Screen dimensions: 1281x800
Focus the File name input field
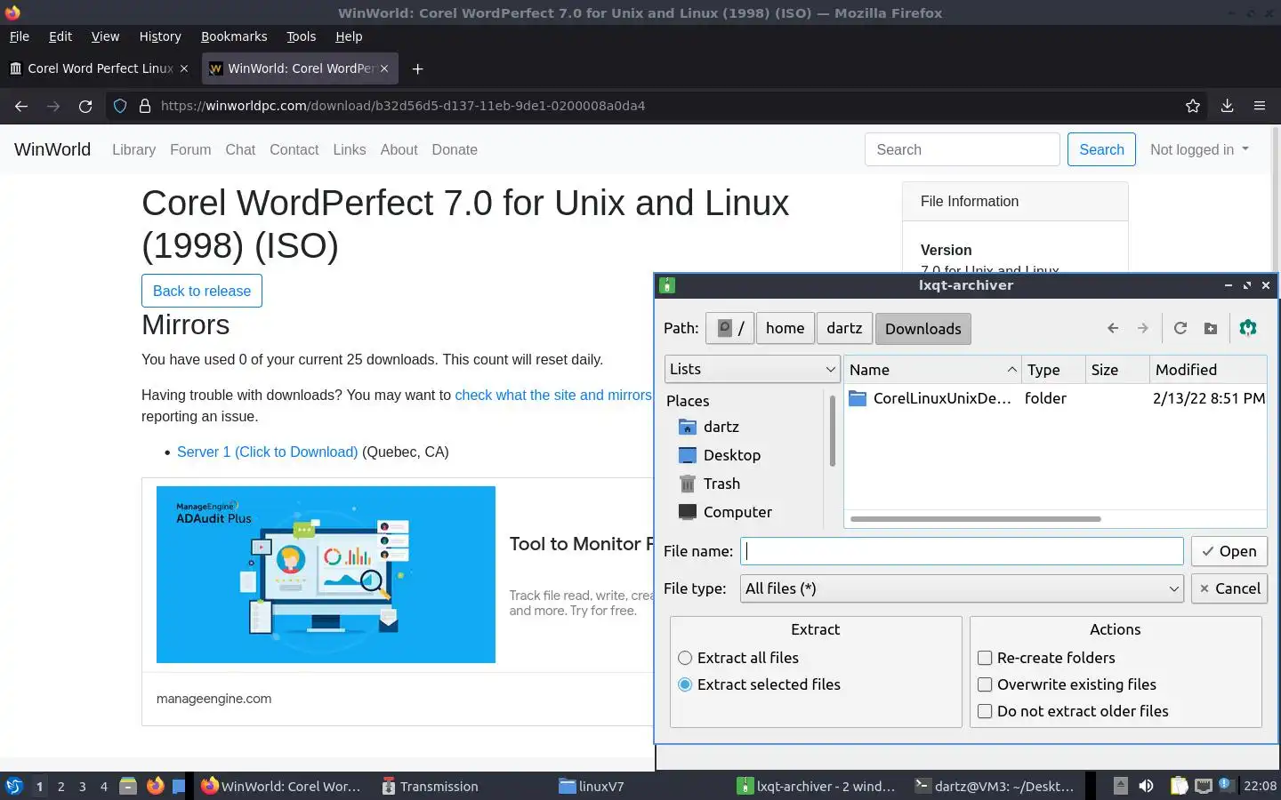(962, 551)
